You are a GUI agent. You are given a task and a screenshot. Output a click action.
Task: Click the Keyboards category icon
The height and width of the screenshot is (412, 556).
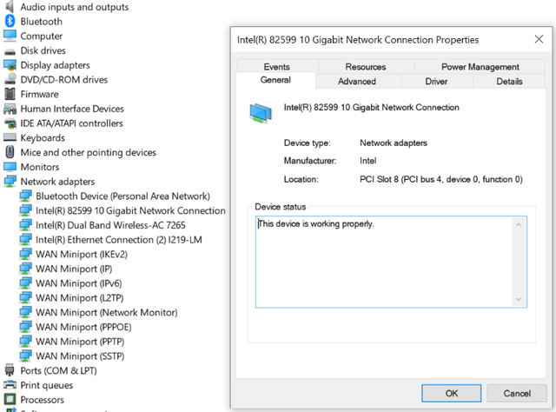[10, 137]
